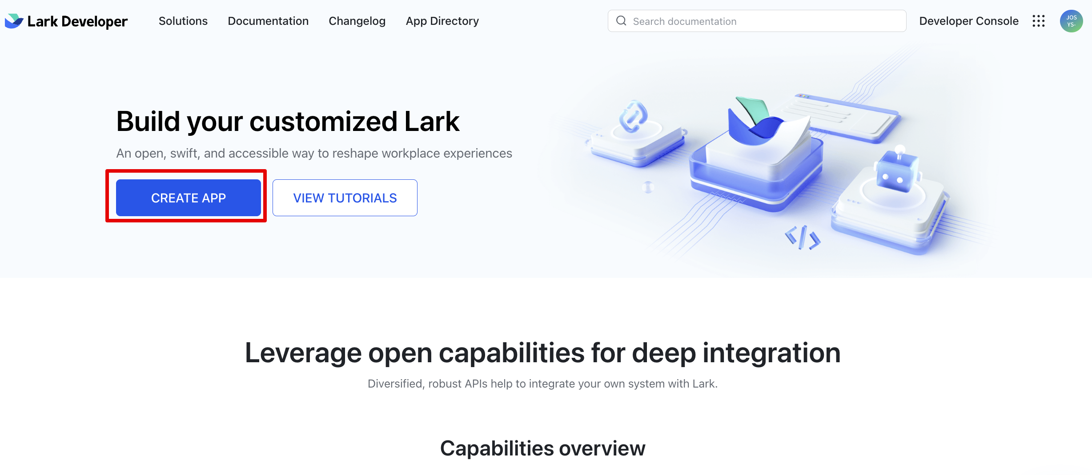The height and width of the screenshot is (475, 1092).
Task: Go to the Documentation page
Action: pos(268,21)
